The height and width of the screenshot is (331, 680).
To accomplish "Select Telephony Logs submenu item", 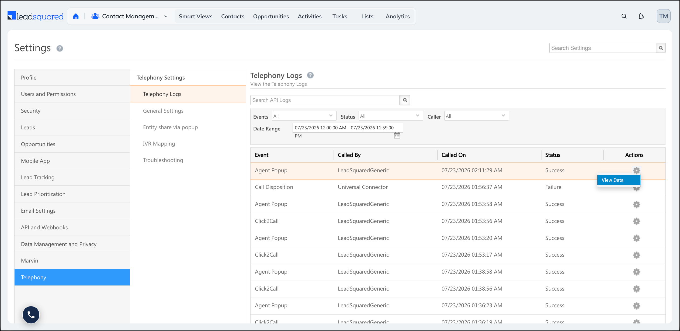I will [x=188, y=94].
